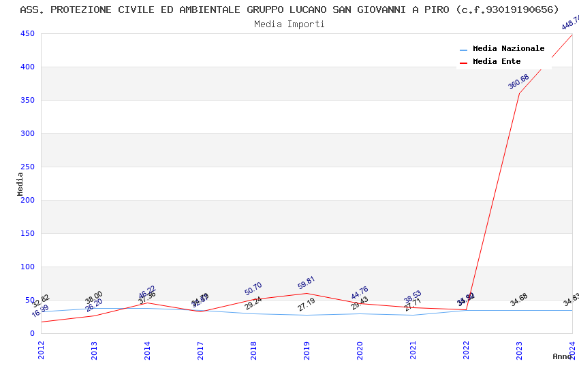Click the 46.22 data label
Screen dimensions: 579x374
pyautogui.click(x=147, y=292)
